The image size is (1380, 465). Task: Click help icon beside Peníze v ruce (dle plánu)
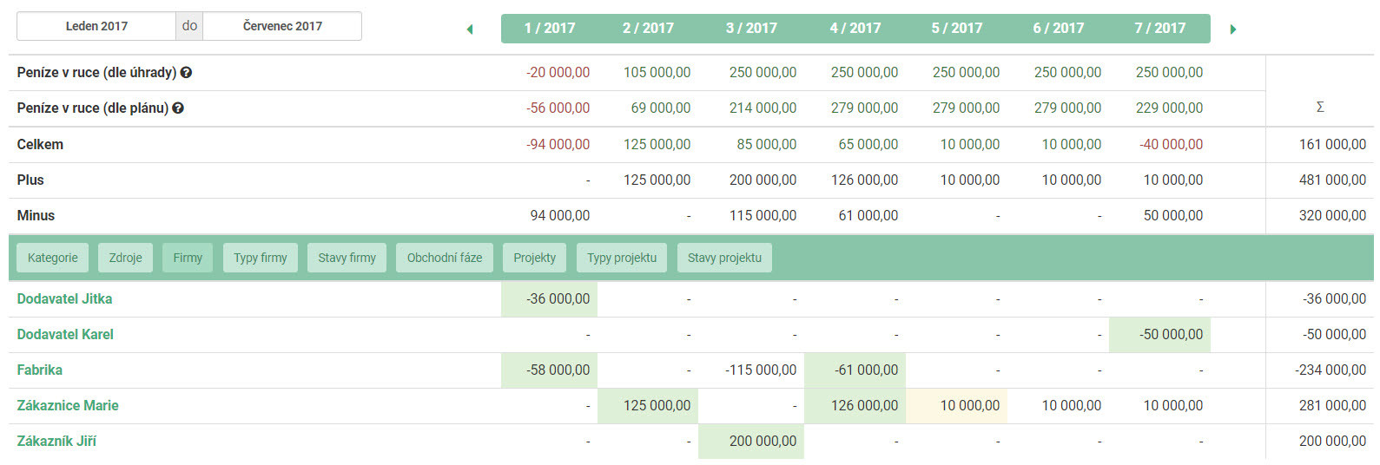pos(178,108)
